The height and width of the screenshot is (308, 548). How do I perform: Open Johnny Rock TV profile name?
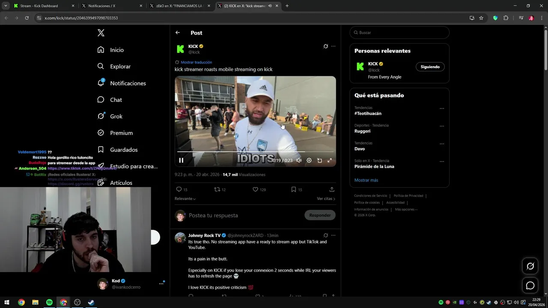(x=204, y=235)
